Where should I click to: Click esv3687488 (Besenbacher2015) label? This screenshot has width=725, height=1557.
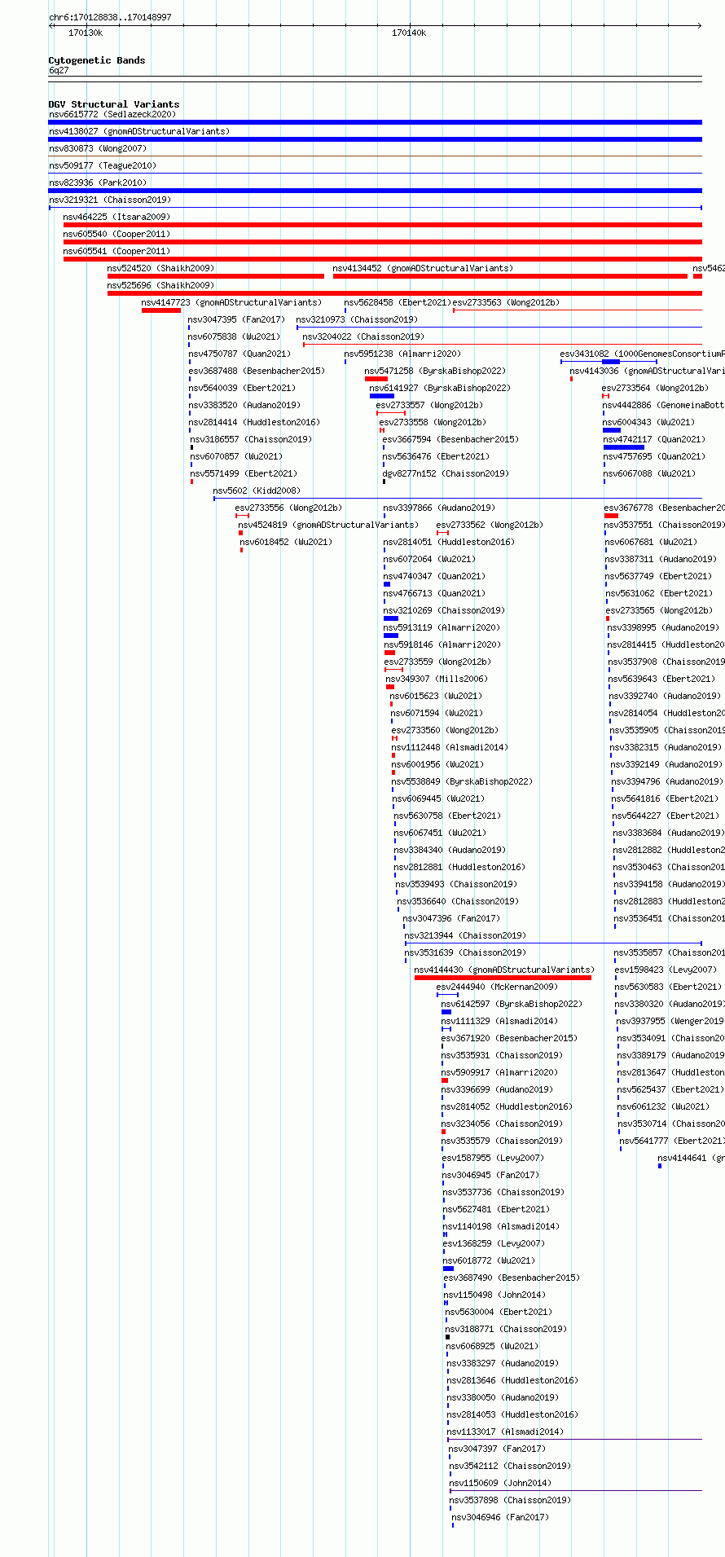257,371
